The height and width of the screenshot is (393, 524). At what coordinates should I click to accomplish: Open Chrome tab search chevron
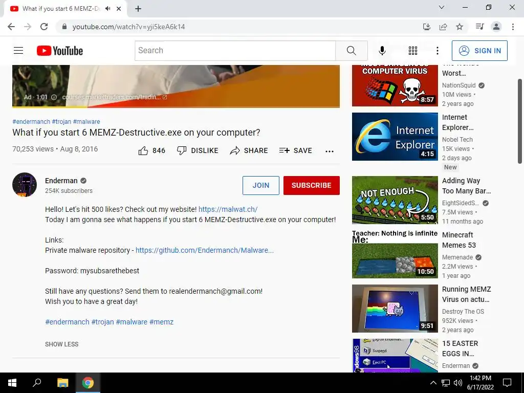[442, 7]
